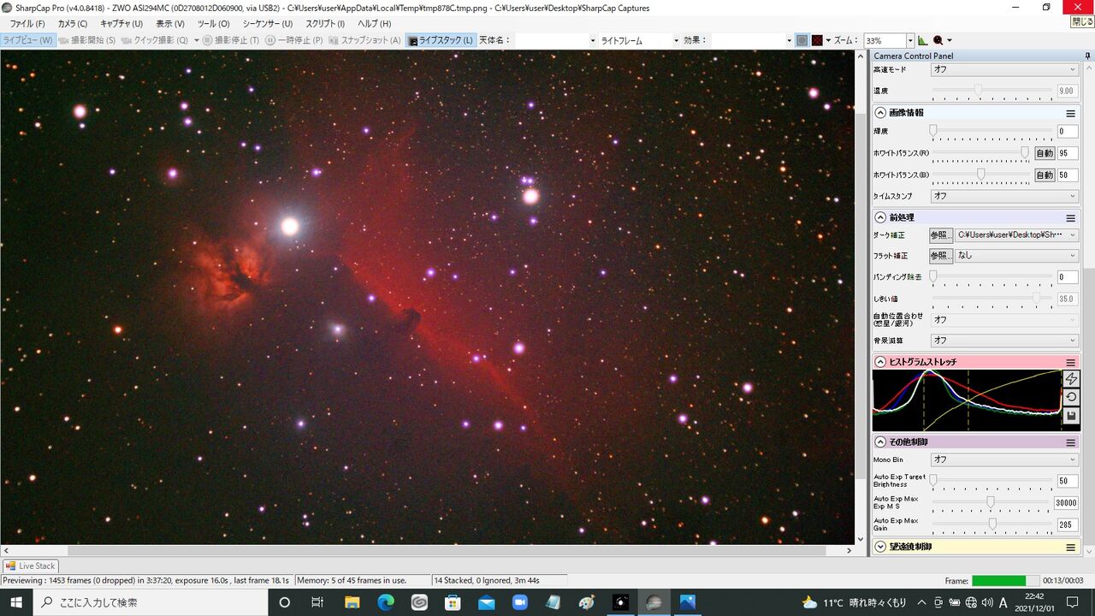Collapse the ヒストグラムストレッチ section
Screen dimensions: 1095x616
coord(880,363)
